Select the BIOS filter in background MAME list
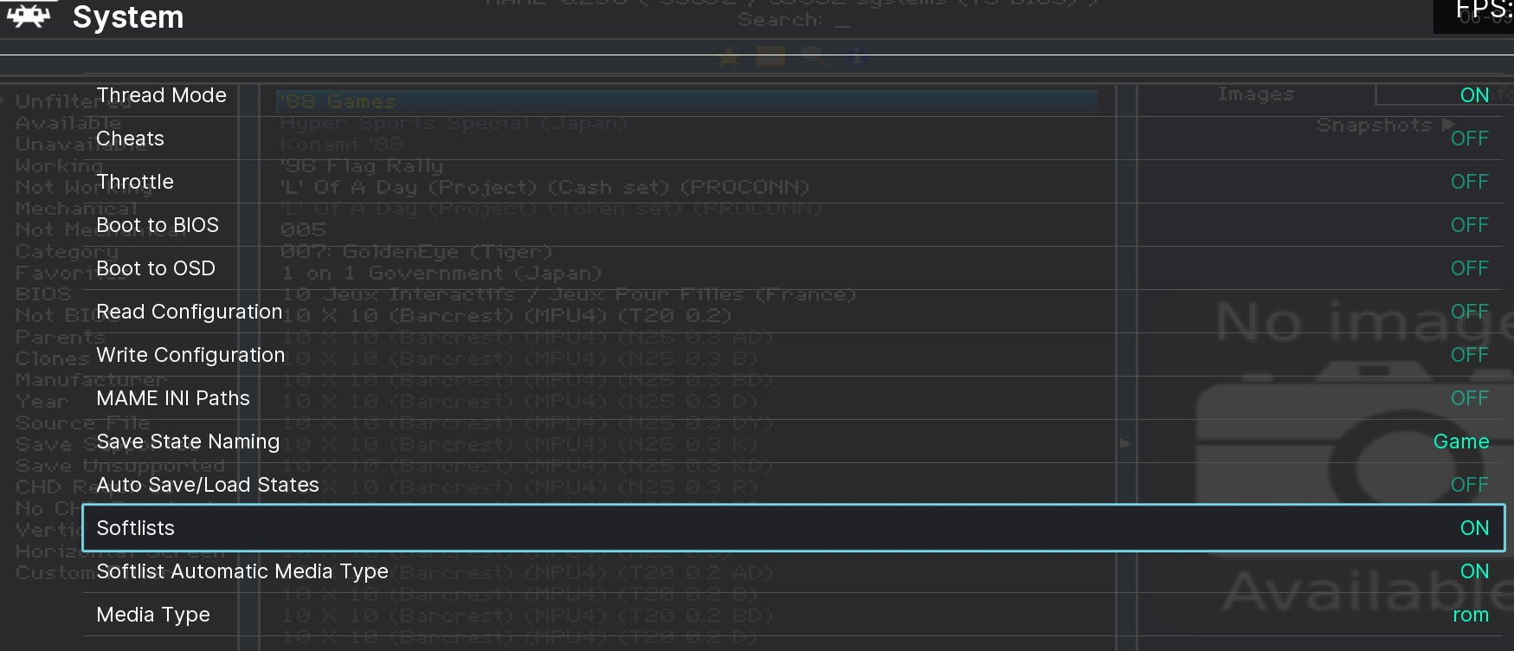The height and width of the screenshot is (651, 1514). pos(43,294)
